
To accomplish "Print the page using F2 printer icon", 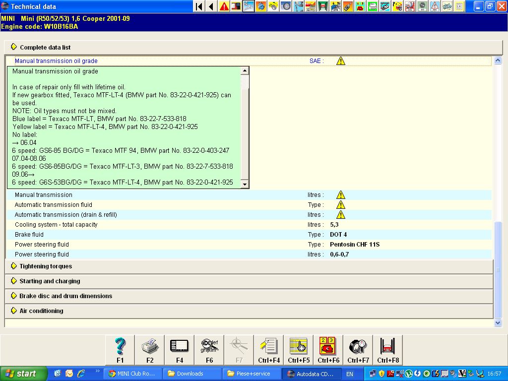I will tap(150, 350).
